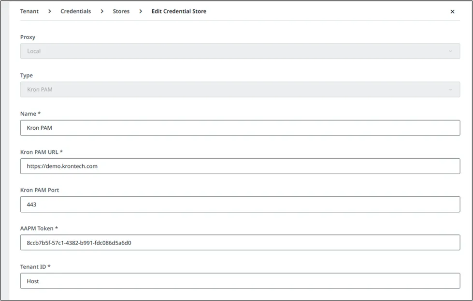The image size is (473, 301).
Task: Click the Kron PAM URL label
Action: point(42,152)
